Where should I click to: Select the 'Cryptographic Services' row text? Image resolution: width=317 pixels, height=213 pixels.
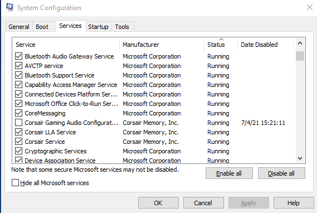(56, 151)
